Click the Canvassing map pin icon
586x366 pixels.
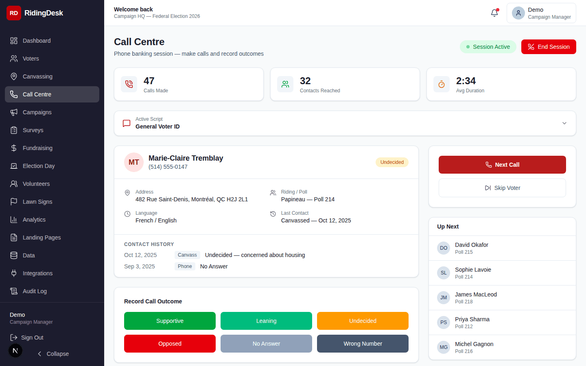14,76
